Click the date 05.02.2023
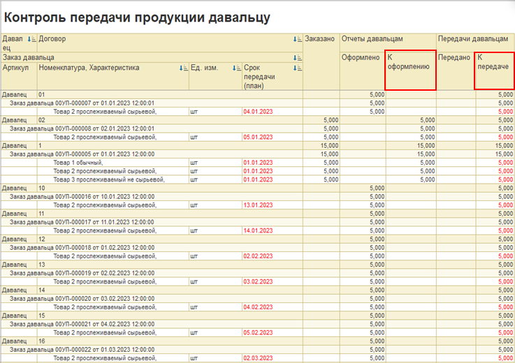Image resolution: width=515 pixels, height=363 pixels. point(258,333)
